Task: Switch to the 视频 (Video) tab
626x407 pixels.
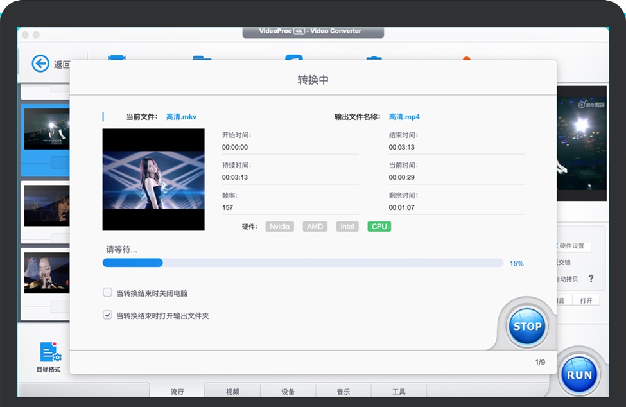Action: tap(232, 392)
